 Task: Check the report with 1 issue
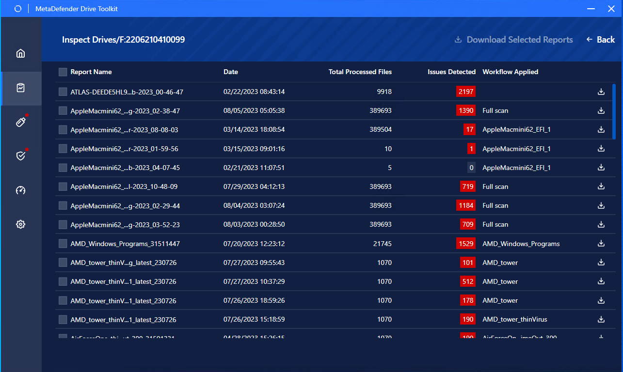point(63,149)
